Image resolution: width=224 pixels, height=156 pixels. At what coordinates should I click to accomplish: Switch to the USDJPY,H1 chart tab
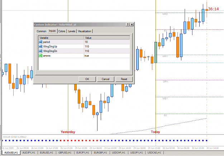coord(137,153)
